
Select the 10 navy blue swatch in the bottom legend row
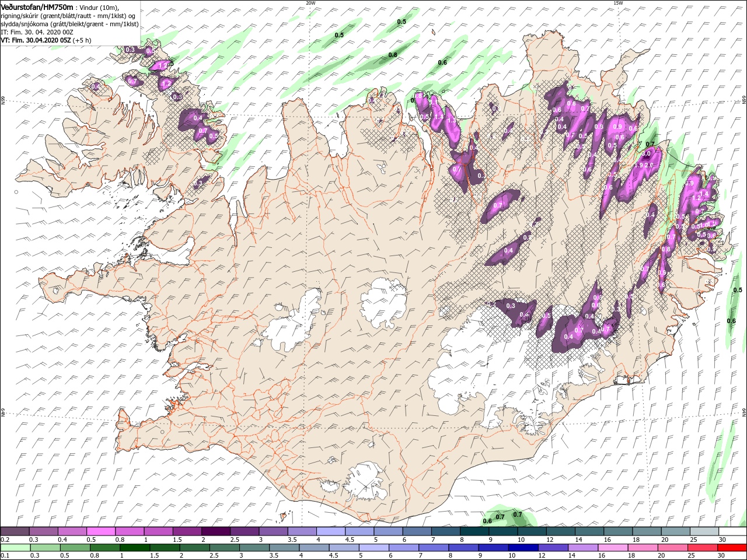click(x=522, y=548)
